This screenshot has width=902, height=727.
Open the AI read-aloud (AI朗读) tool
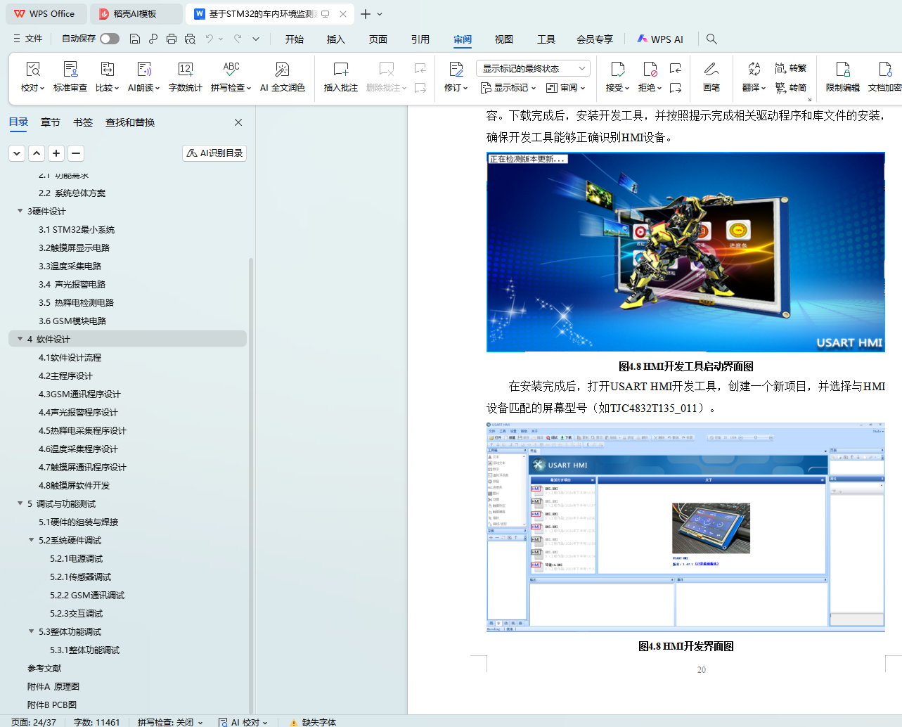click(x=143, y=70)
